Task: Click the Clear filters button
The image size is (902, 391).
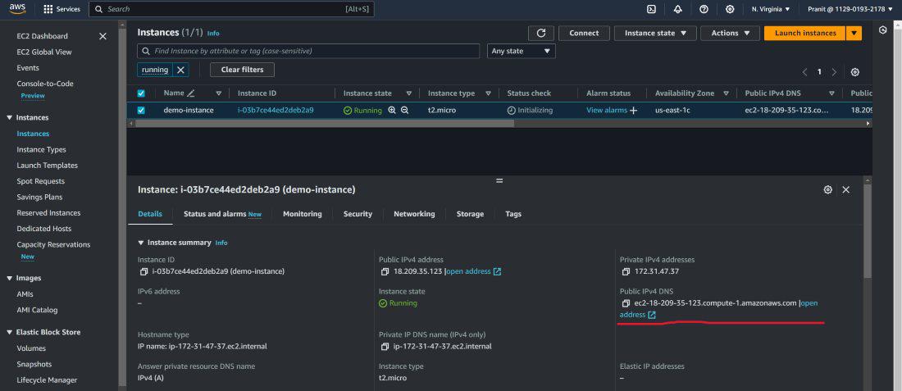Action: pyautogui.click(x=242, y=70)
